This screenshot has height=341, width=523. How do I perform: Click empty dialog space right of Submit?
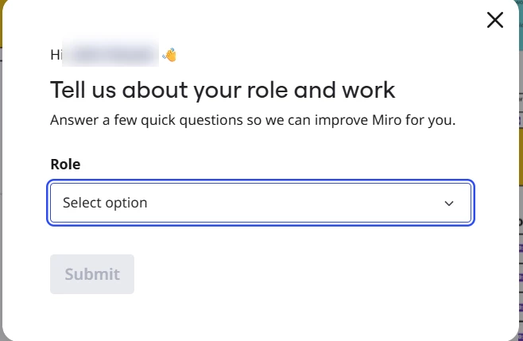coord(300,274)
